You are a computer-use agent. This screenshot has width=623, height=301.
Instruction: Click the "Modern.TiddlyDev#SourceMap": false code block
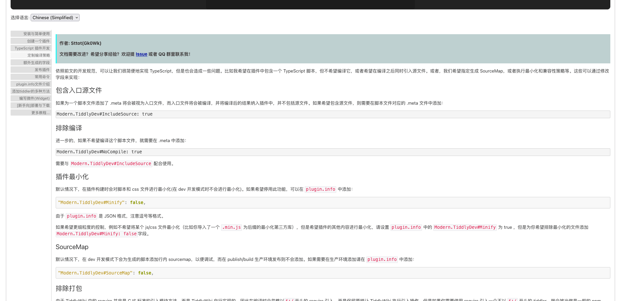[333, 273]
